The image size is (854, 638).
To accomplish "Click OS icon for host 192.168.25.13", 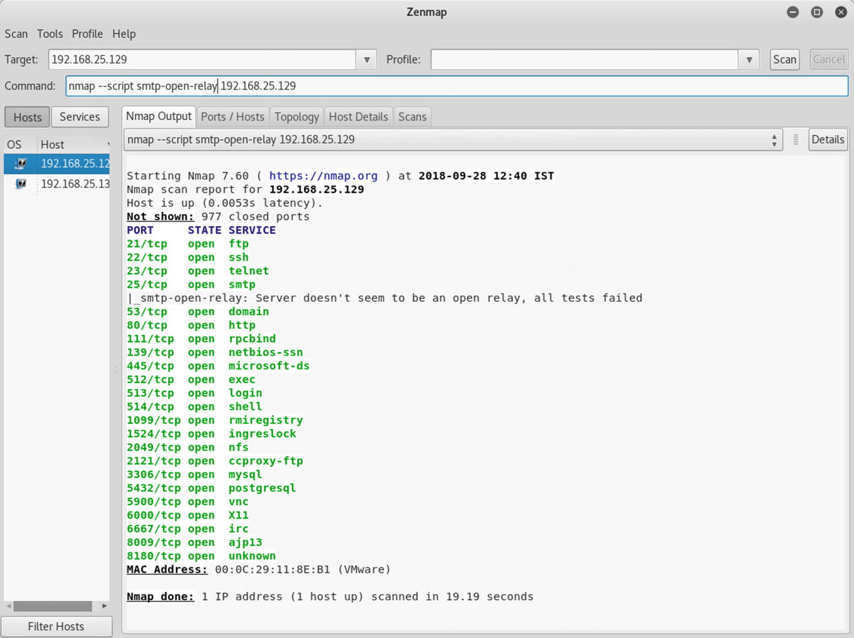I will click(20, 184).
